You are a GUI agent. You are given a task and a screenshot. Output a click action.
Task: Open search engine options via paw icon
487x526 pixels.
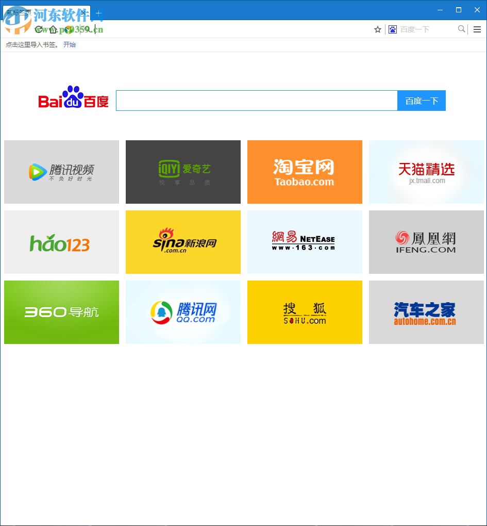point(393,29)
